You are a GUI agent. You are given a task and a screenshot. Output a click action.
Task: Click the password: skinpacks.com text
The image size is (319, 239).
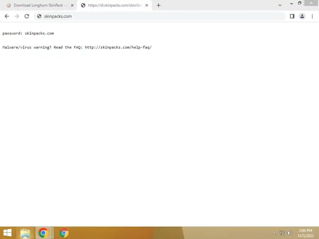[28, 33]
